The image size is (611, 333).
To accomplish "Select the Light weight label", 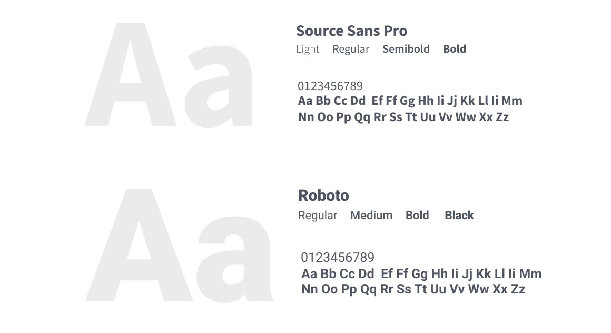I will (308, 49).
